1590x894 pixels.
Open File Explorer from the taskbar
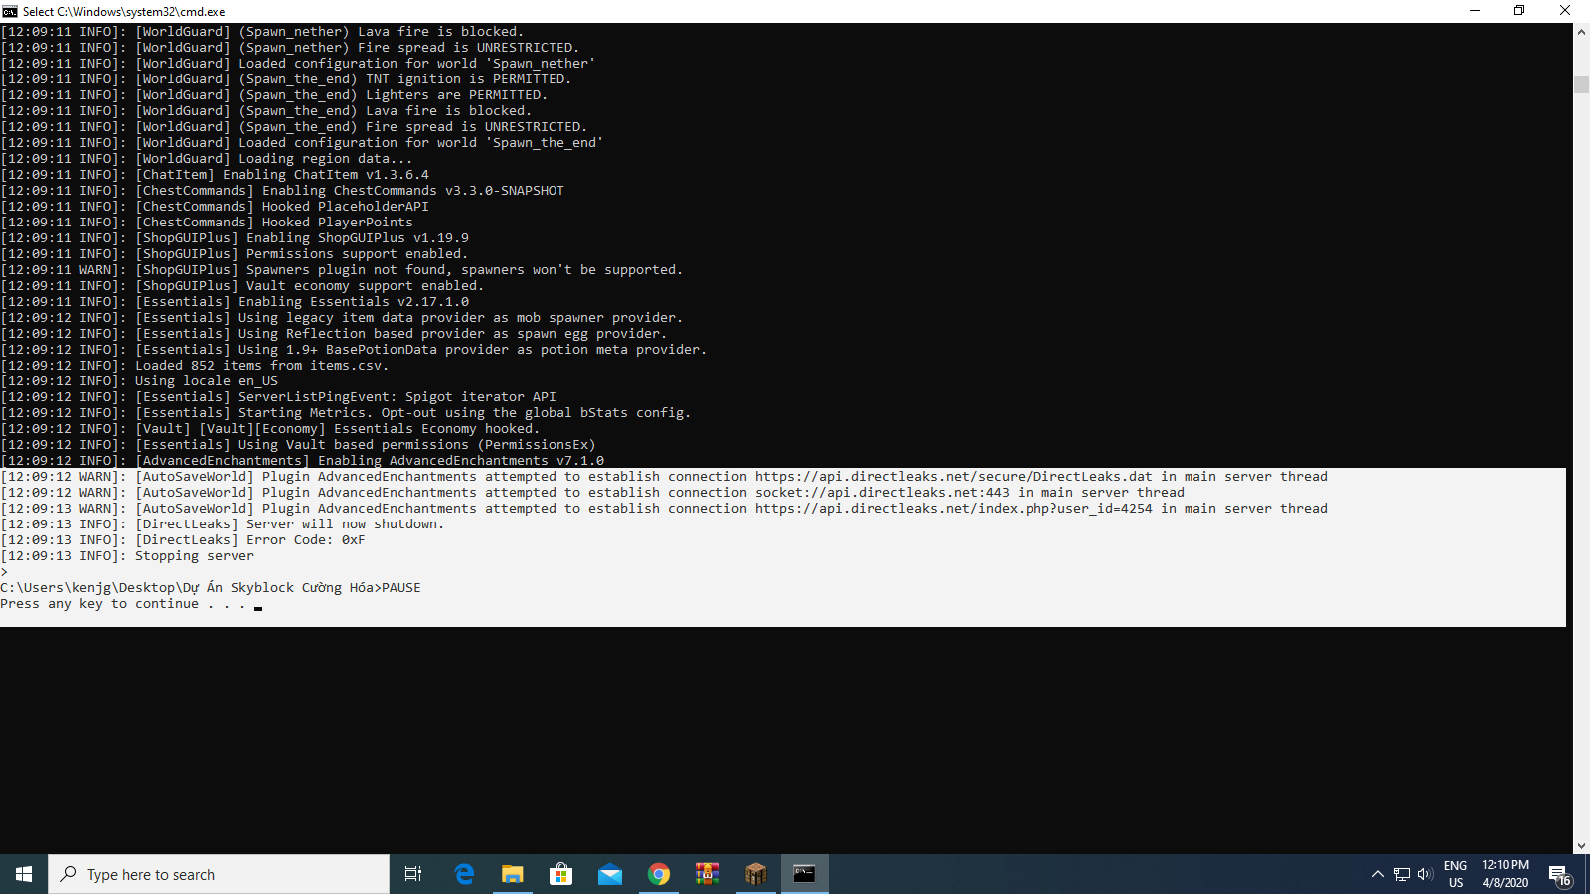click(x=513, y=874)
